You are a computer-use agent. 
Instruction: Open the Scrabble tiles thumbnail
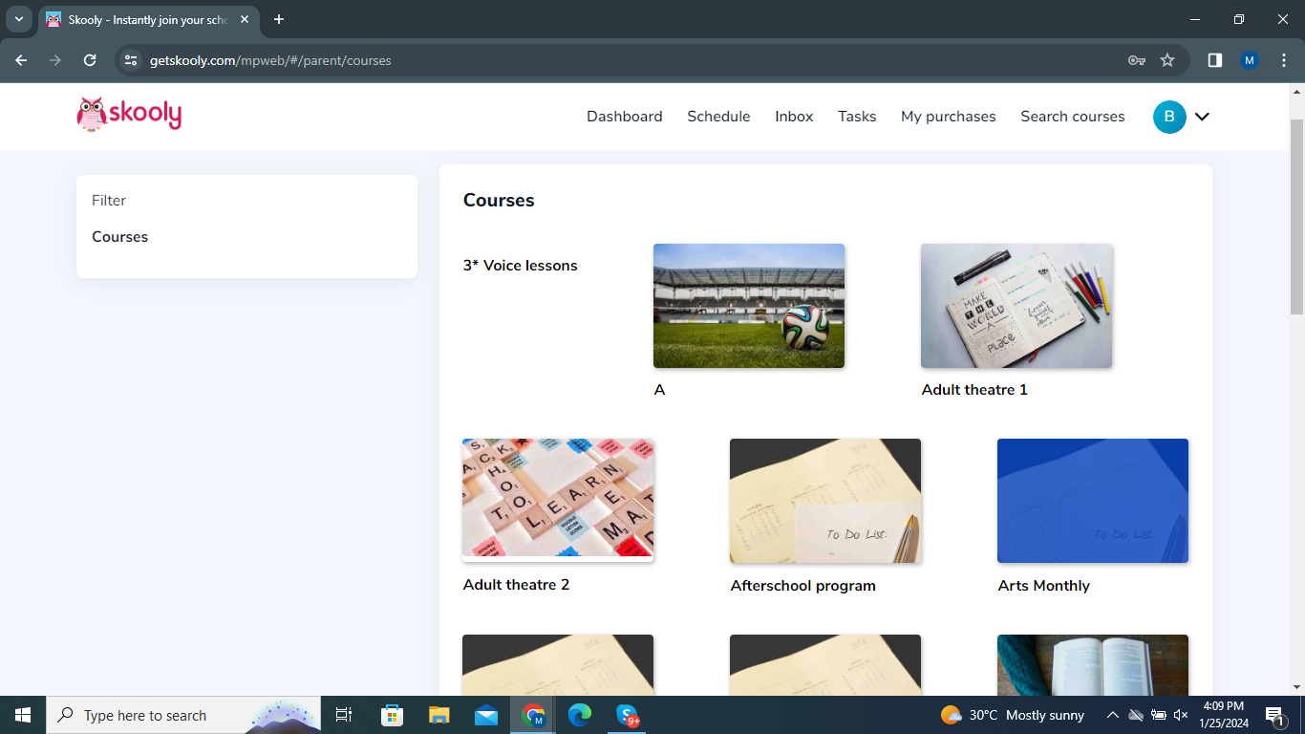point(558,500)
